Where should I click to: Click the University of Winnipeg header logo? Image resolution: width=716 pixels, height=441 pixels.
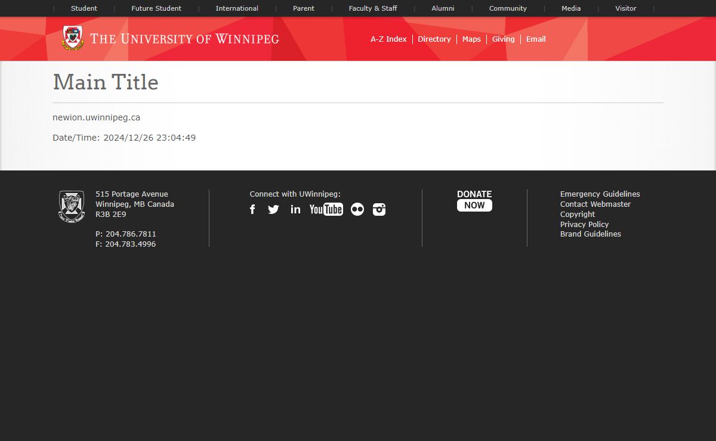[171, 39]
